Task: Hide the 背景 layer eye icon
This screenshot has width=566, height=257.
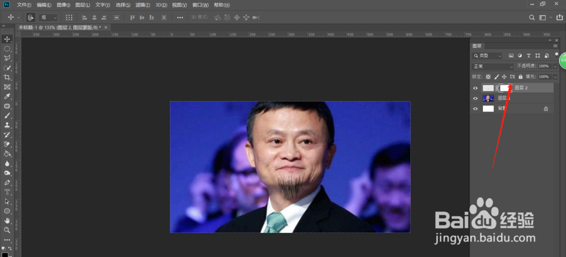Action: [x=475, y=108]
